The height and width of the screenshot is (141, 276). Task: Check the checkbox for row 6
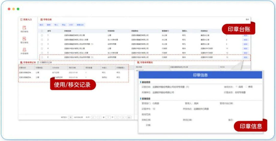point(42,57)
